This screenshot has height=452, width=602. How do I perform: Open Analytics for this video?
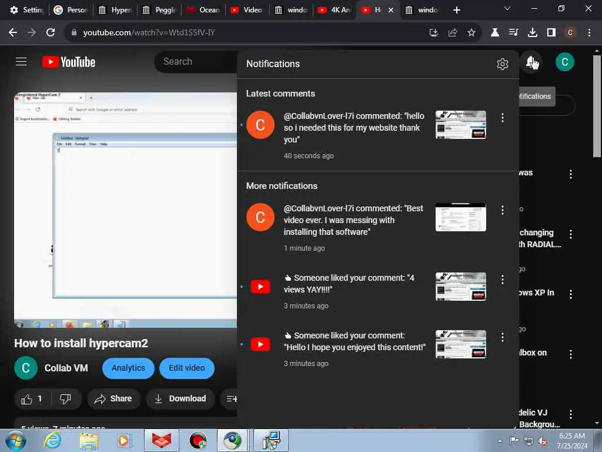(x=128, y=368)
